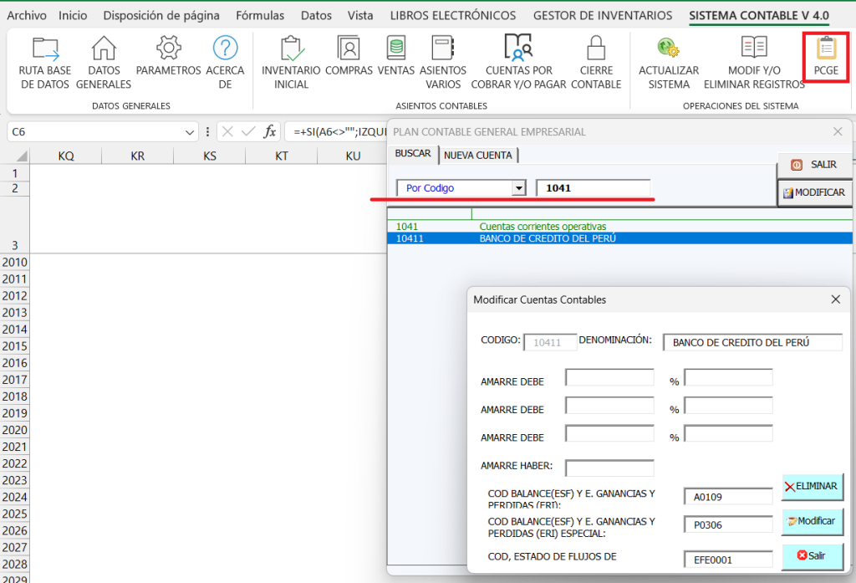Screen dimensions: 856x583
Task: Cancel formula entry with X icon
Action: [227, 131]
